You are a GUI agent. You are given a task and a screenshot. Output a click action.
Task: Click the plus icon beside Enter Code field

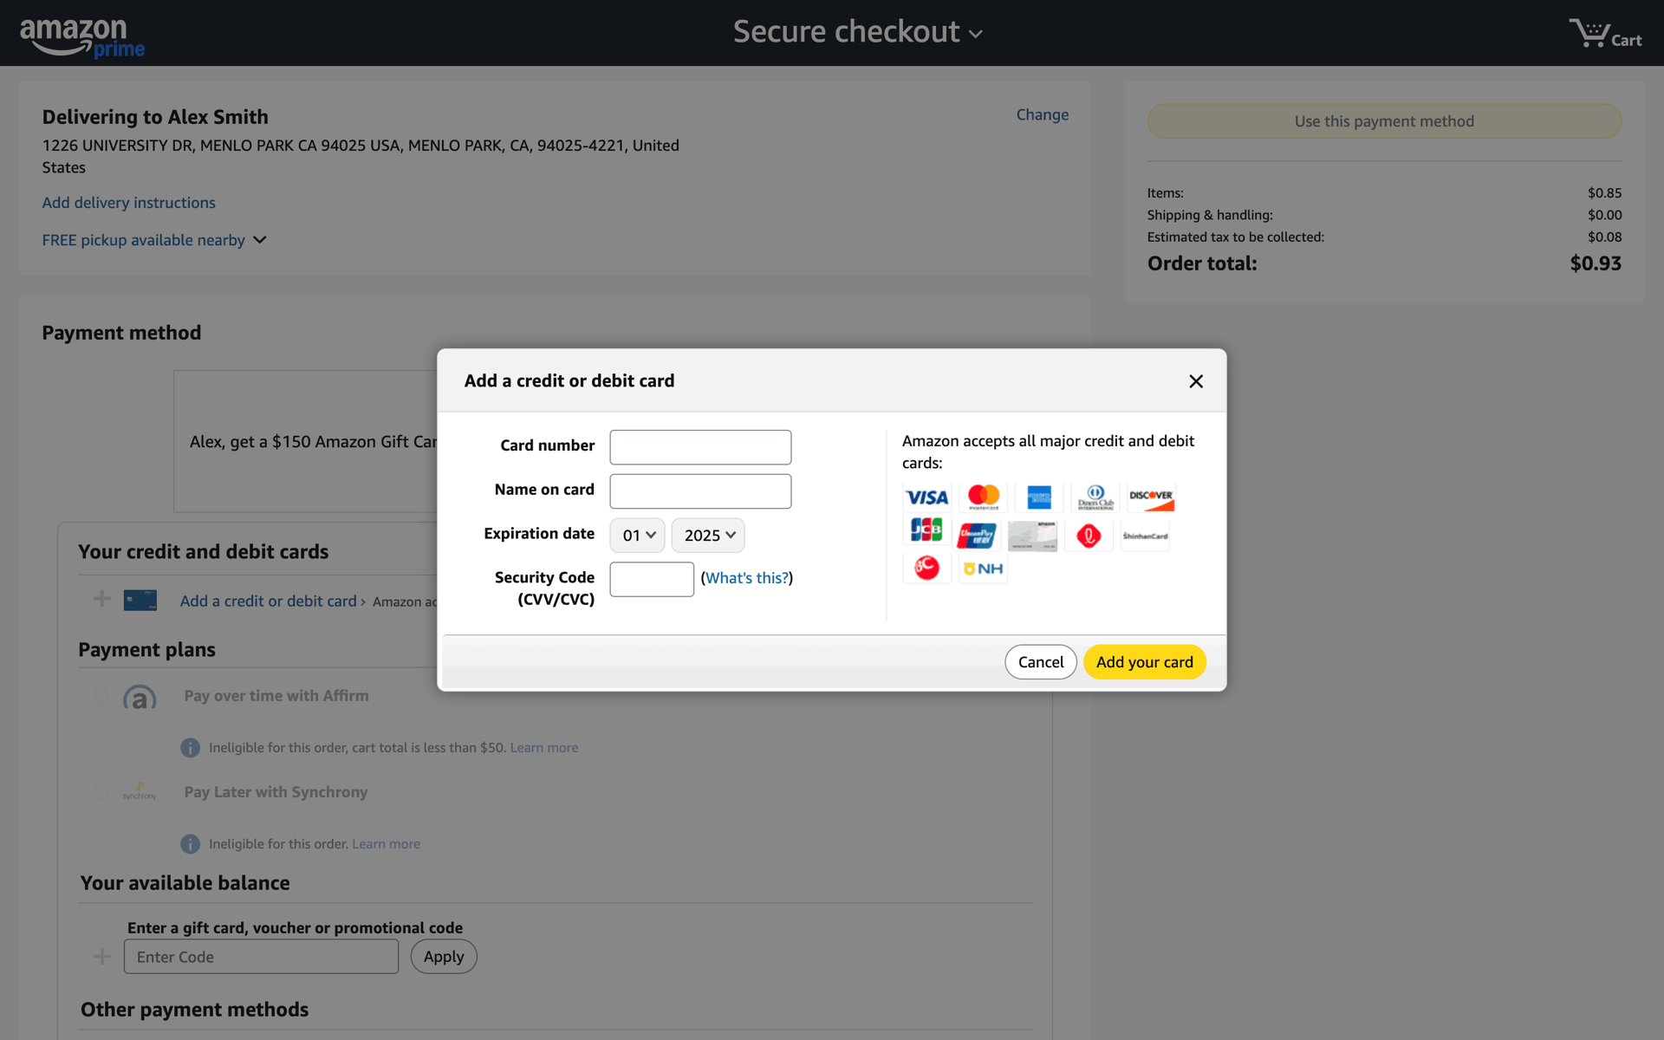(102, 957)
